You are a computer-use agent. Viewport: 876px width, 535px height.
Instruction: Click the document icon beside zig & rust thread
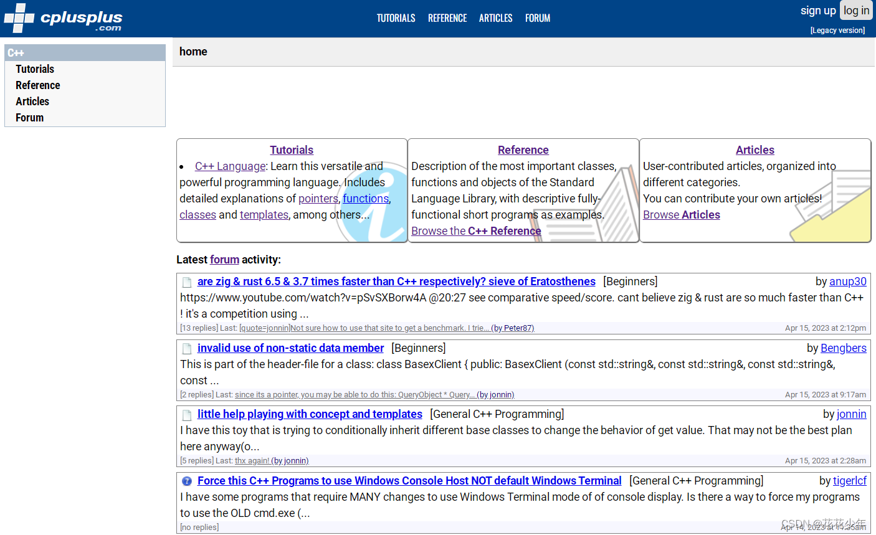tap(186, 282)
